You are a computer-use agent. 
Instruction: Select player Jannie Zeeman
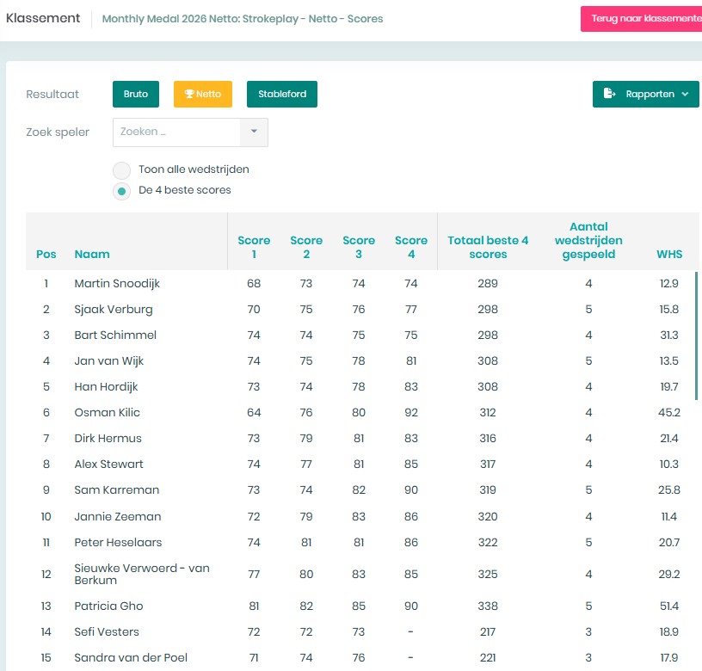118,516
